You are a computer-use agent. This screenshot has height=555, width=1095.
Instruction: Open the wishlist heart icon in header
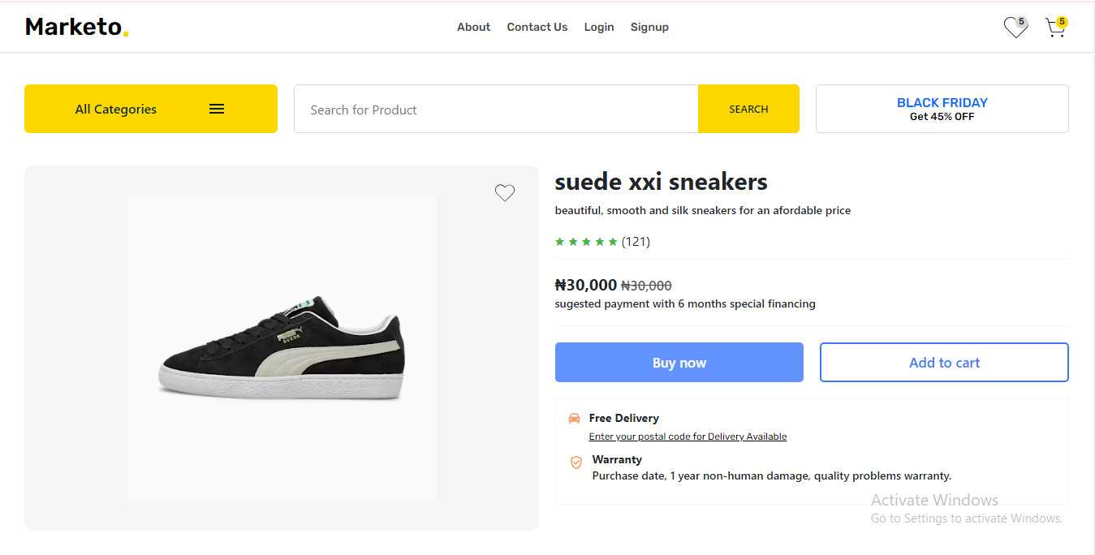1015,28
